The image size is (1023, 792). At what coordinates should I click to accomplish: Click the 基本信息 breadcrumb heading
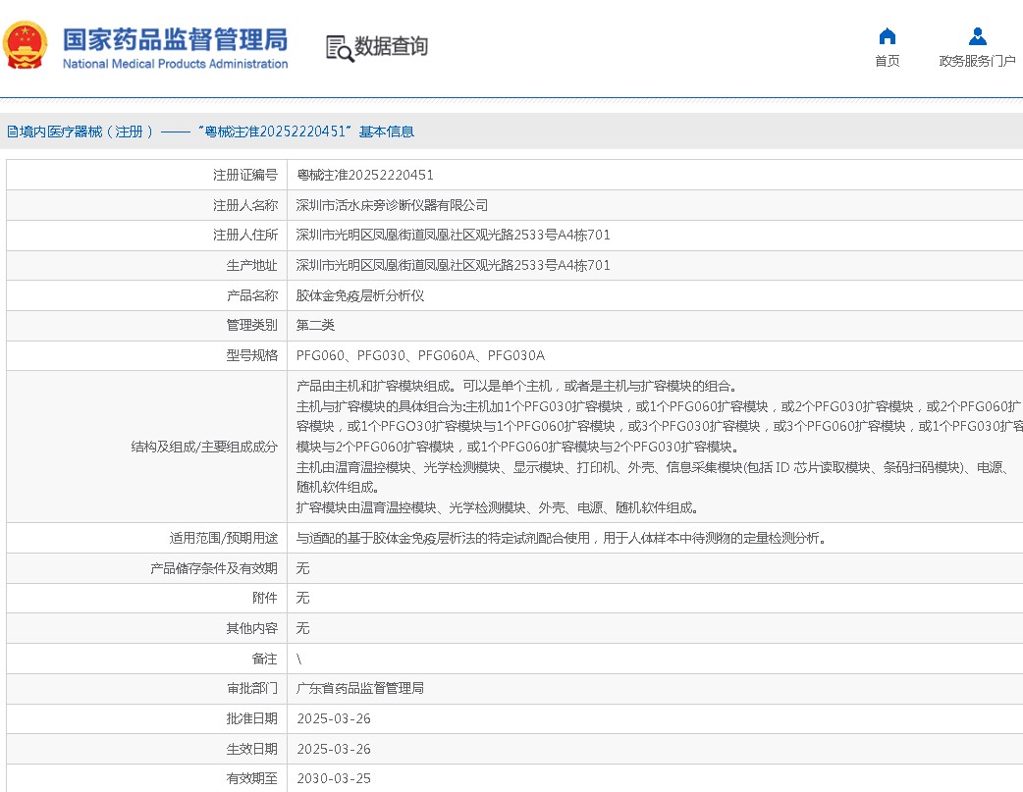(386, 132)
